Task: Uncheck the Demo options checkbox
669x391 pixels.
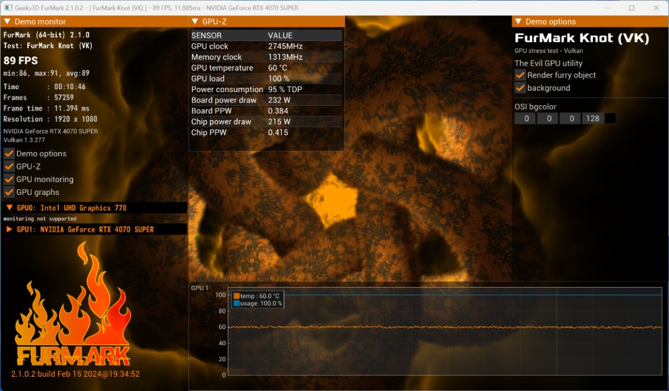Action: tap(9, 153)
